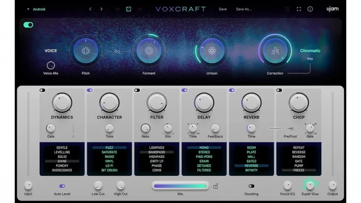Click the Env knob in Filter
This screenshot has width=361, height=203.
[168, 129]
